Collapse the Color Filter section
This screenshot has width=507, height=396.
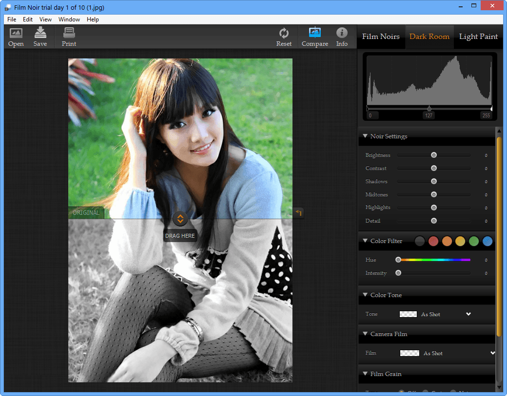pyautogui.click(x=365, y=241)
